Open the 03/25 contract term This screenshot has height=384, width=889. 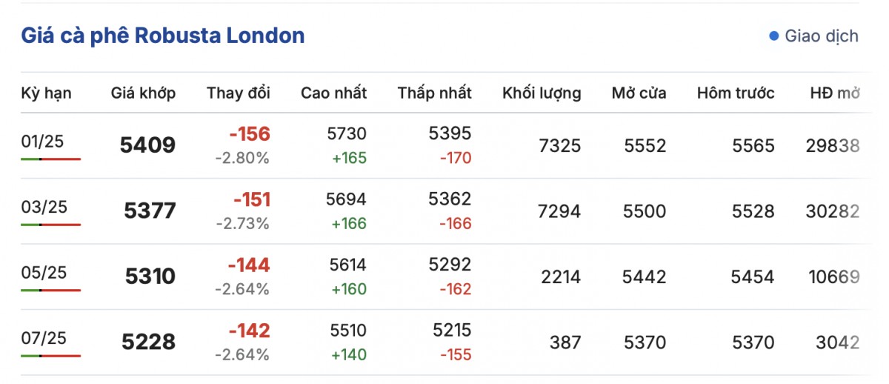tap(44, 207)
